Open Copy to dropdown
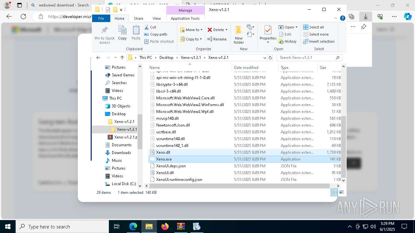The width and height of the screenshot is (415, 233). point(191,39)
